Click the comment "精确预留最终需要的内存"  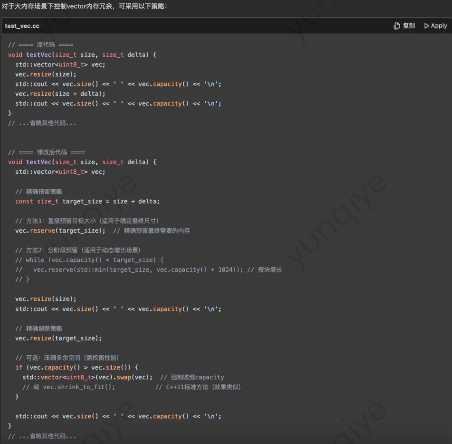pos(152,231)
